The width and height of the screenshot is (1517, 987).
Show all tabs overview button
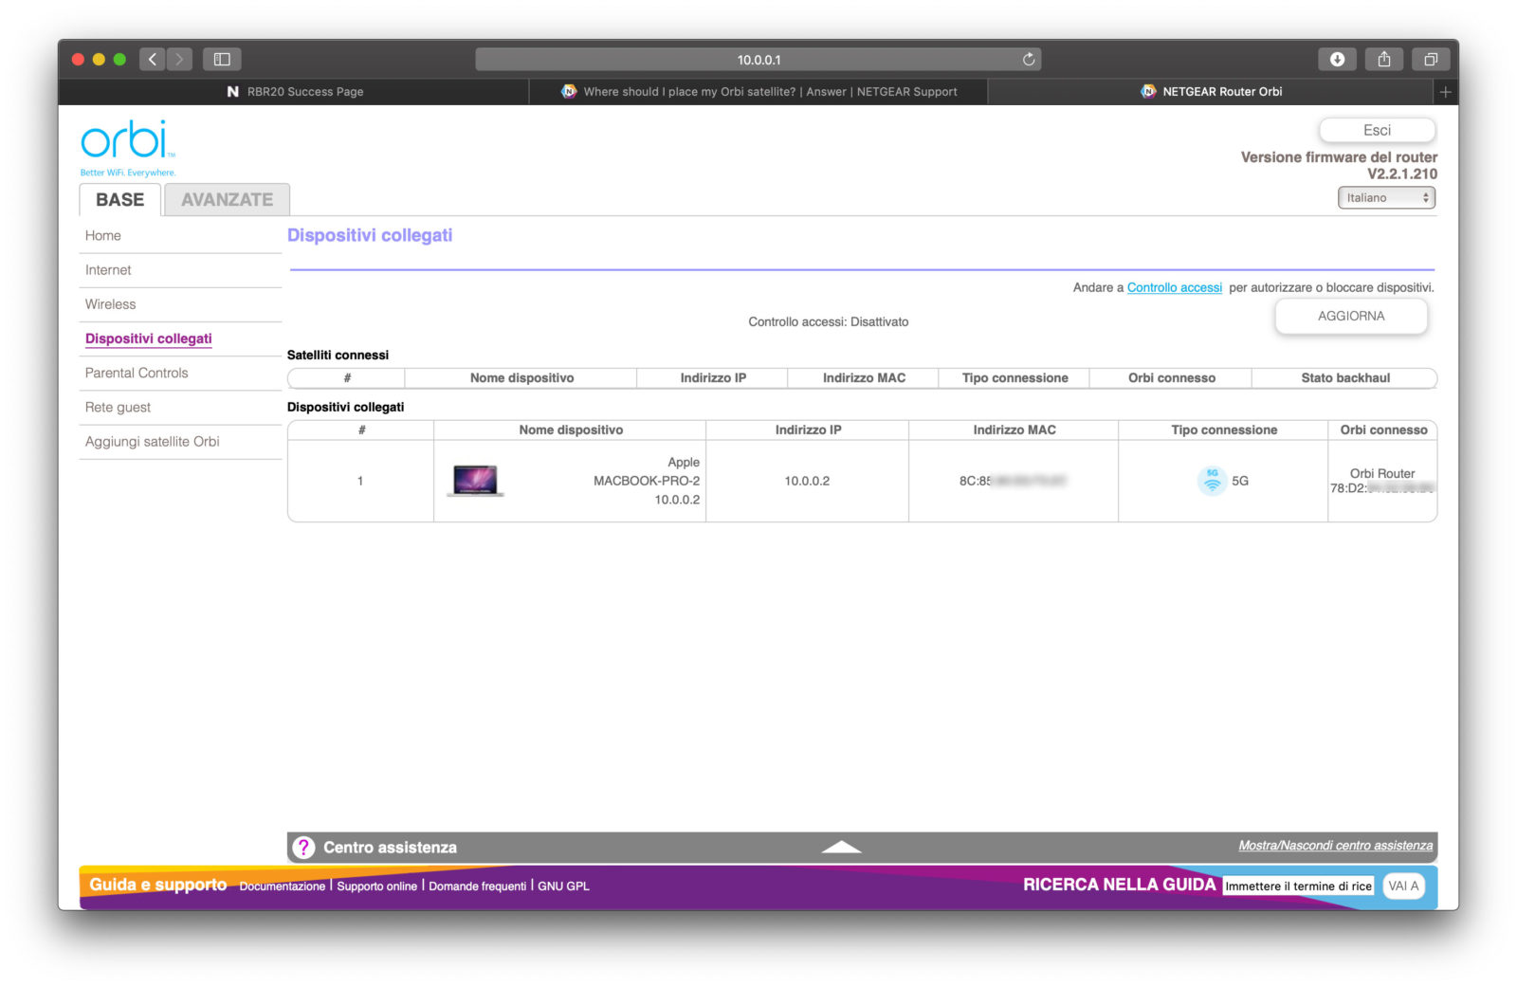pos(1431,60)
